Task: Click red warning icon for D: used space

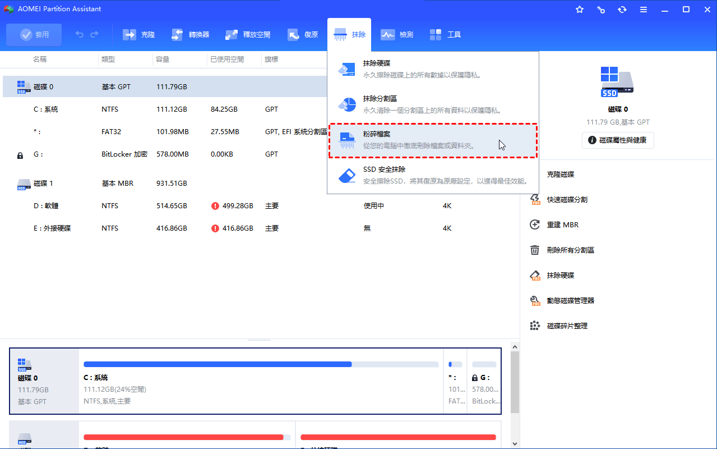Action: (215, 206)
